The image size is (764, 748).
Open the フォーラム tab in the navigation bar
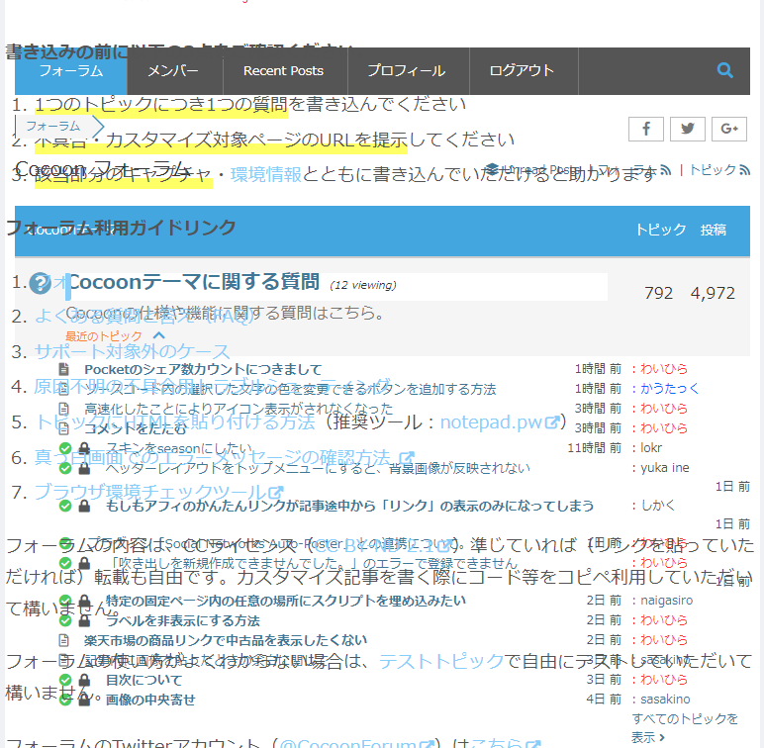click(71, 71)
